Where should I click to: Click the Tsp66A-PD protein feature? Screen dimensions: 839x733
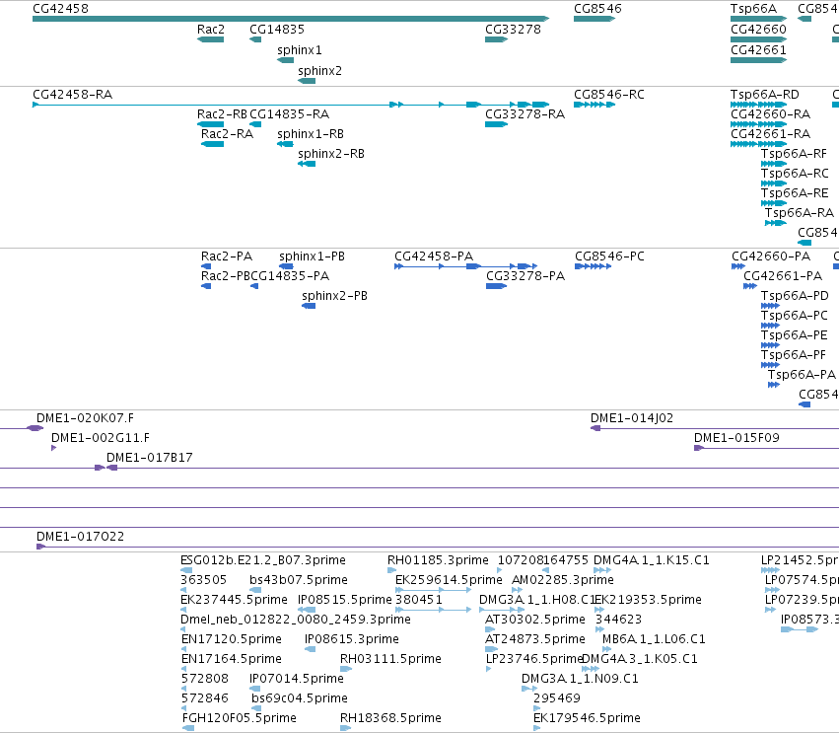point(771,306)
